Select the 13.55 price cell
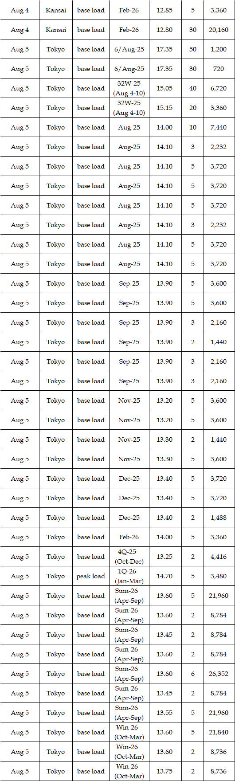Image resolution: width=235 pixels, height=781 pixels. click(164, 713)
